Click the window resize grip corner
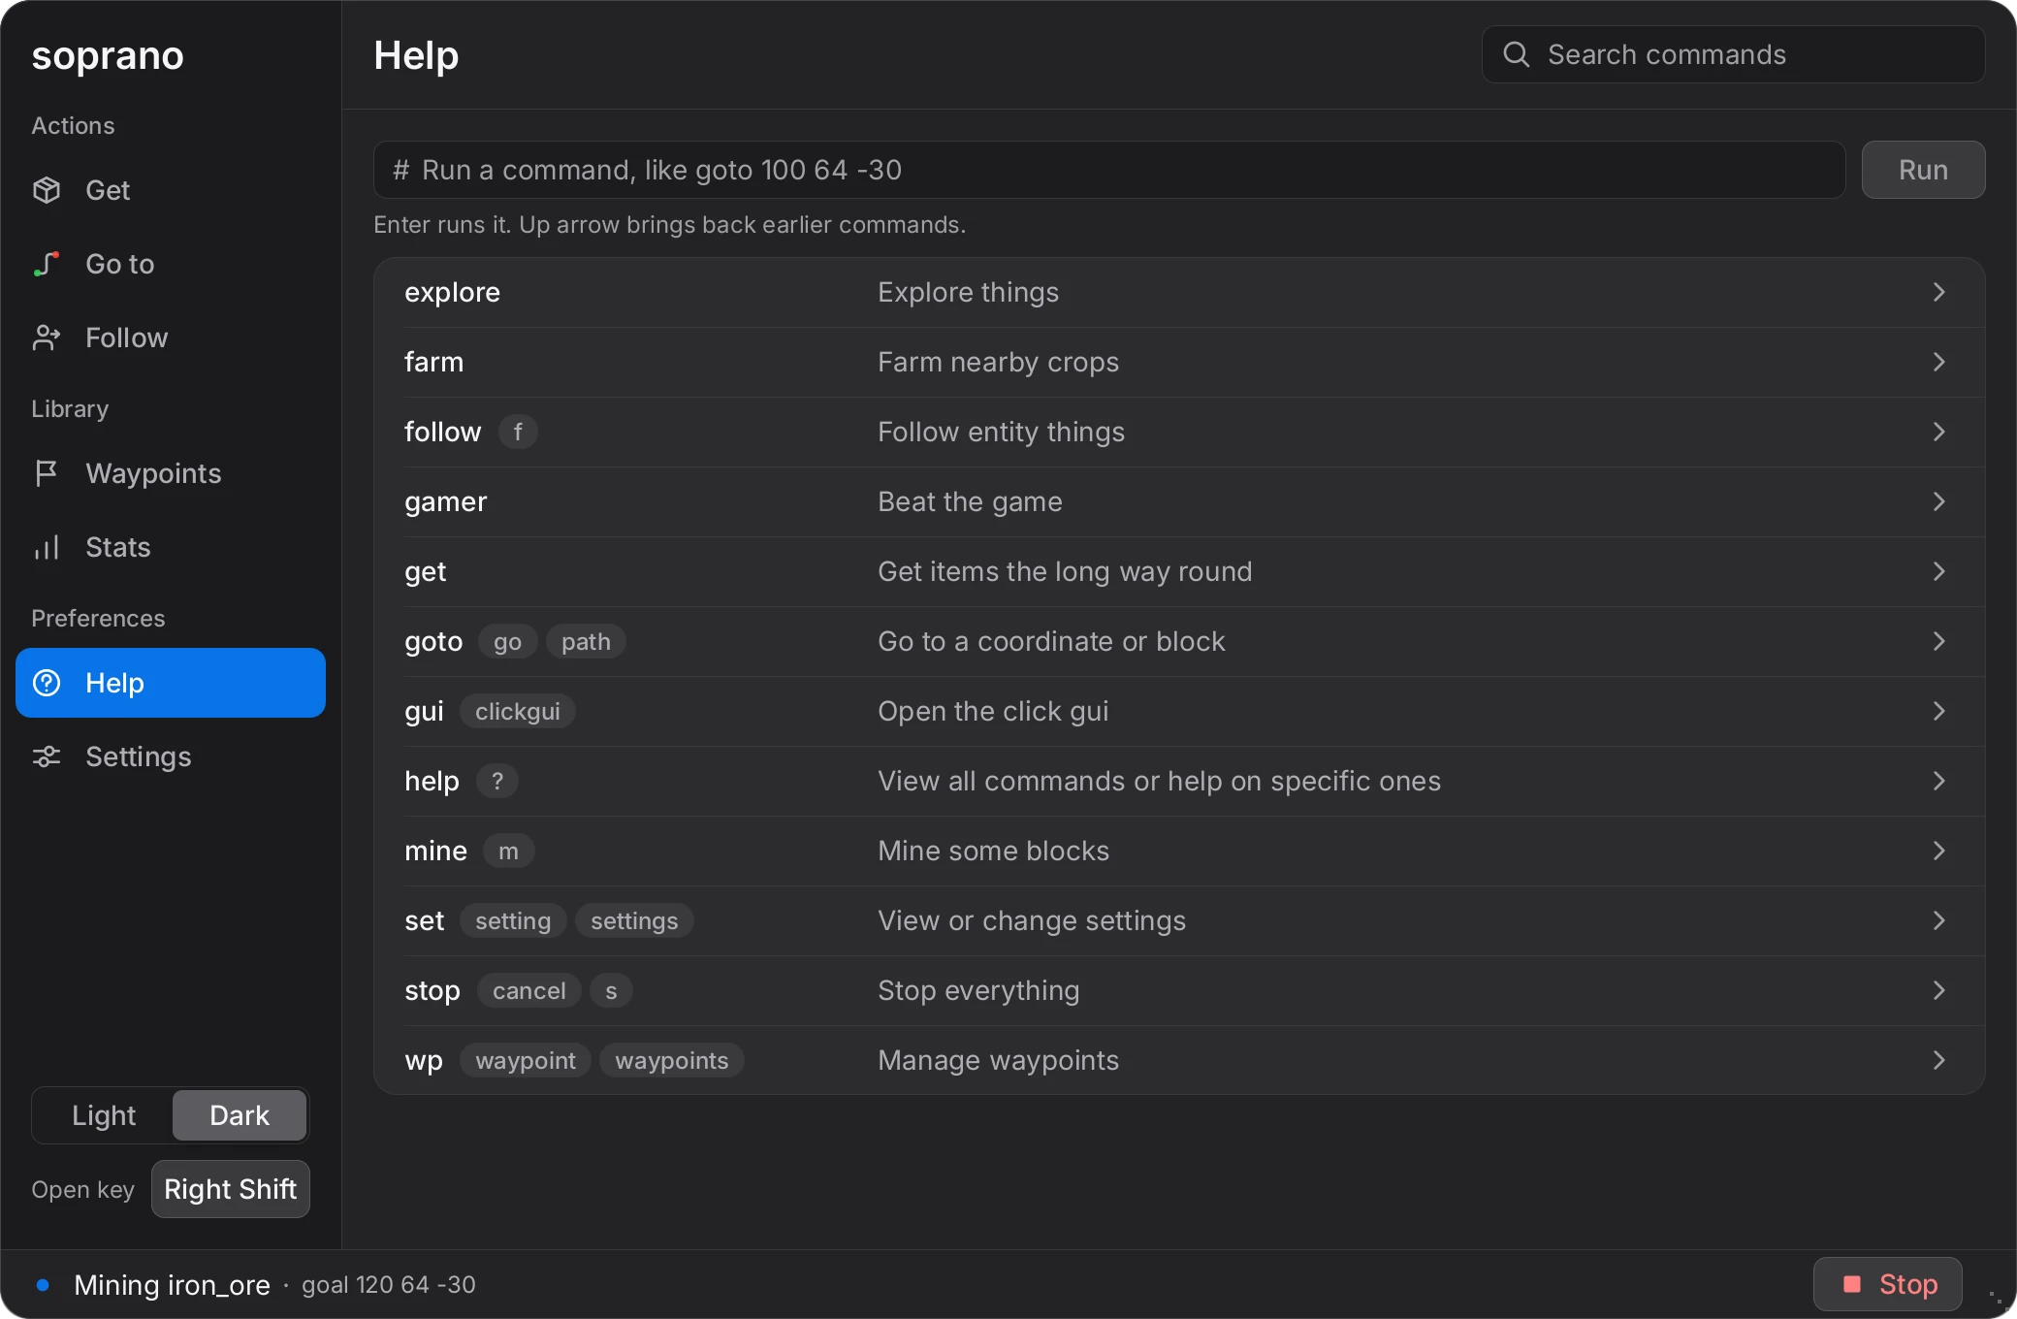Image resolution: width=2017 pixels, height=1319 pixels. pyautogui.click(x=1996, y=1300)
